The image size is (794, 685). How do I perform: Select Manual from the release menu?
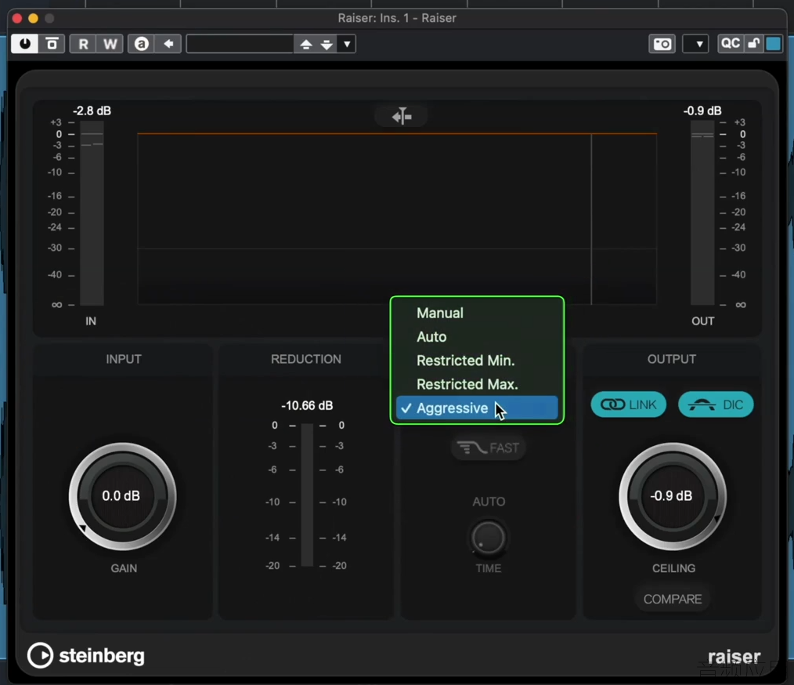click(477, 314)
